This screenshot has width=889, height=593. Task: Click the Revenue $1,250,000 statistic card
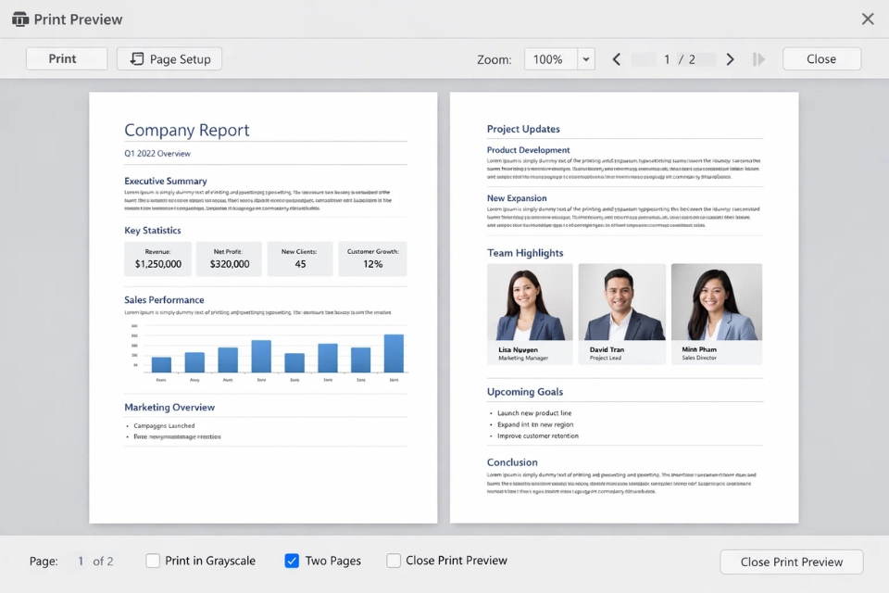point(157,259)
